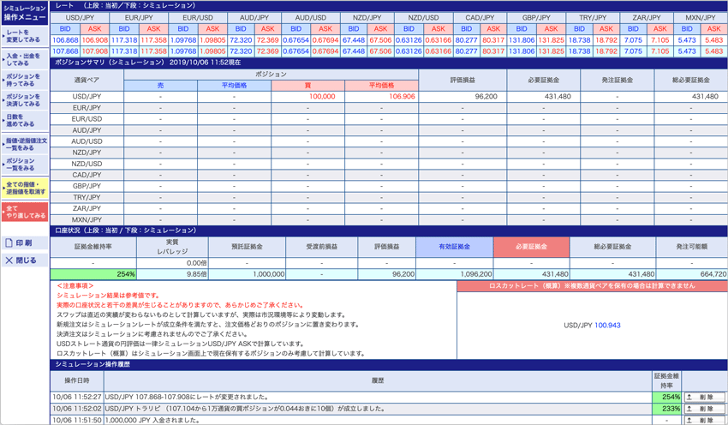The height and width of the screenshot is (425, 728).
Task: Delete the 1,000,000 JPY deposit history entry
Action: coord(704,421)
